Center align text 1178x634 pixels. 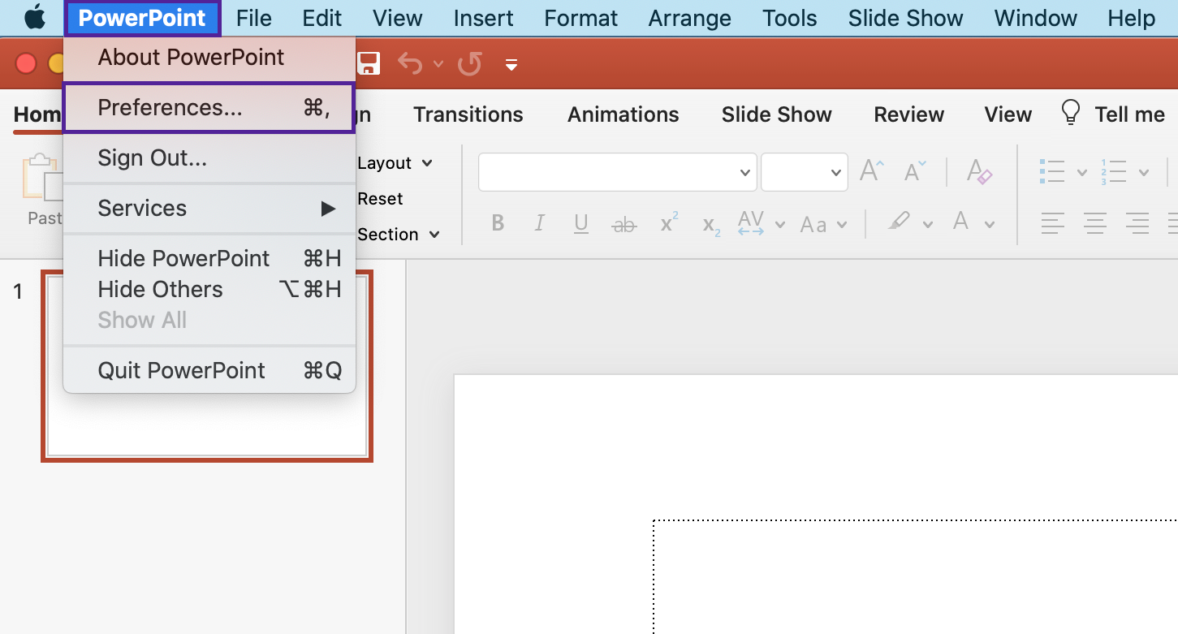pyautogui.click(x=1095, y=223)
